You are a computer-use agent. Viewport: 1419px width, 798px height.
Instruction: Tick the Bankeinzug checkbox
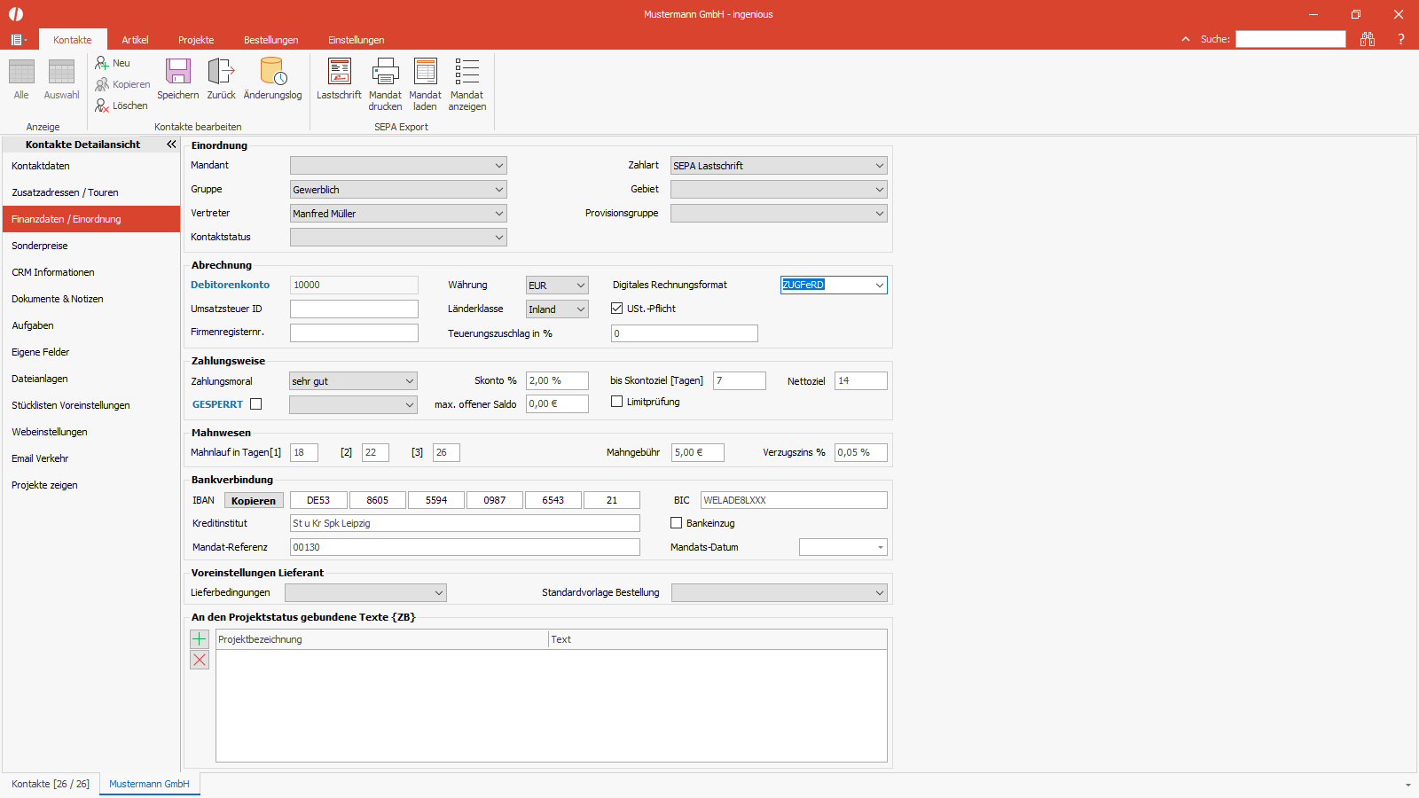676,523
